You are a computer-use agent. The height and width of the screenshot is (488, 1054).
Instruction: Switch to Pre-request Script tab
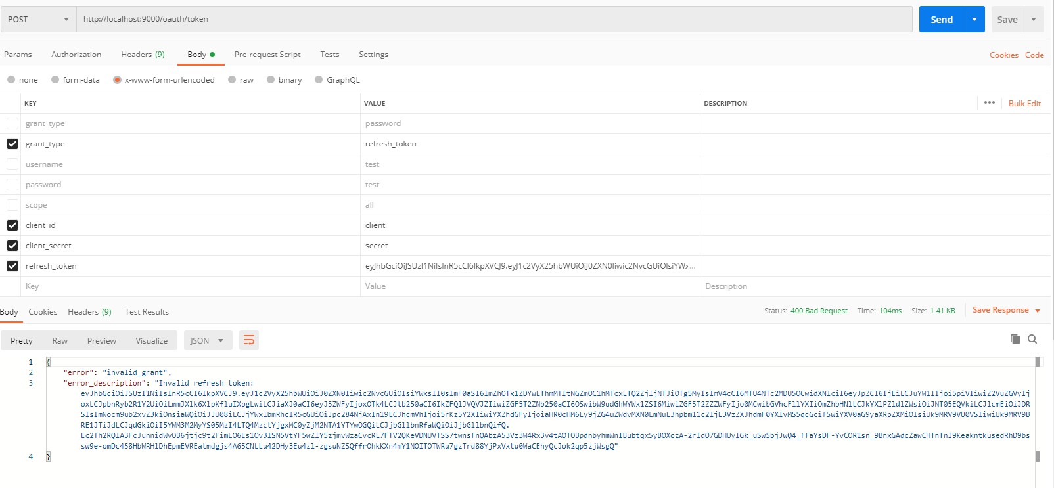coord(267,55)
